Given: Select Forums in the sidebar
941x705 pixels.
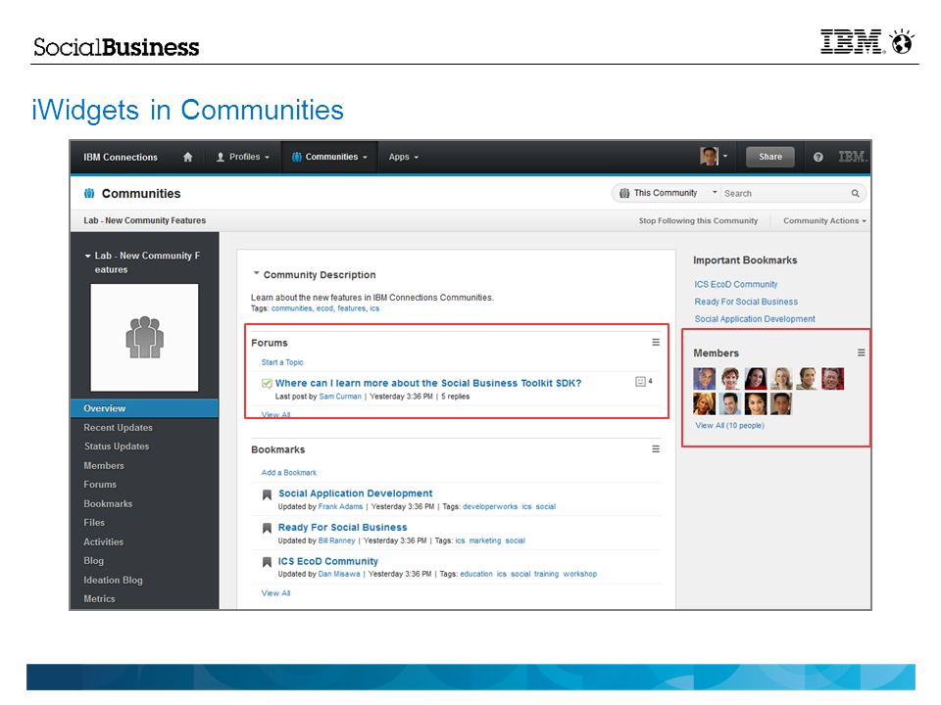Looking at the screenshot, I should point(100,485).
